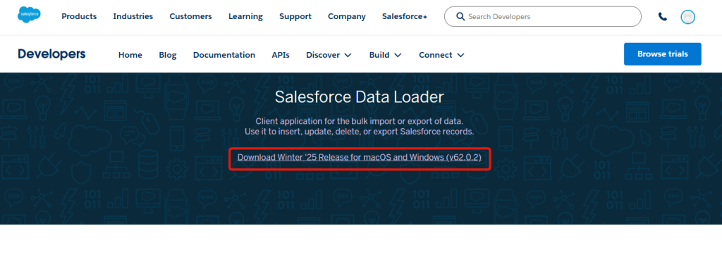722x257 pixels.
Task: Go to the Developers Home page
Action: [x=130, y=55]
